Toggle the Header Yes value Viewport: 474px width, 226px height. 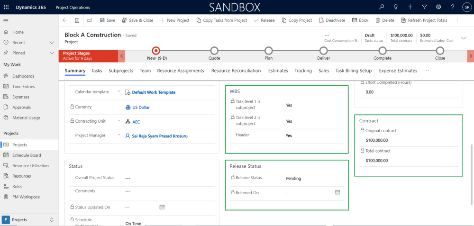coord(289,136)
